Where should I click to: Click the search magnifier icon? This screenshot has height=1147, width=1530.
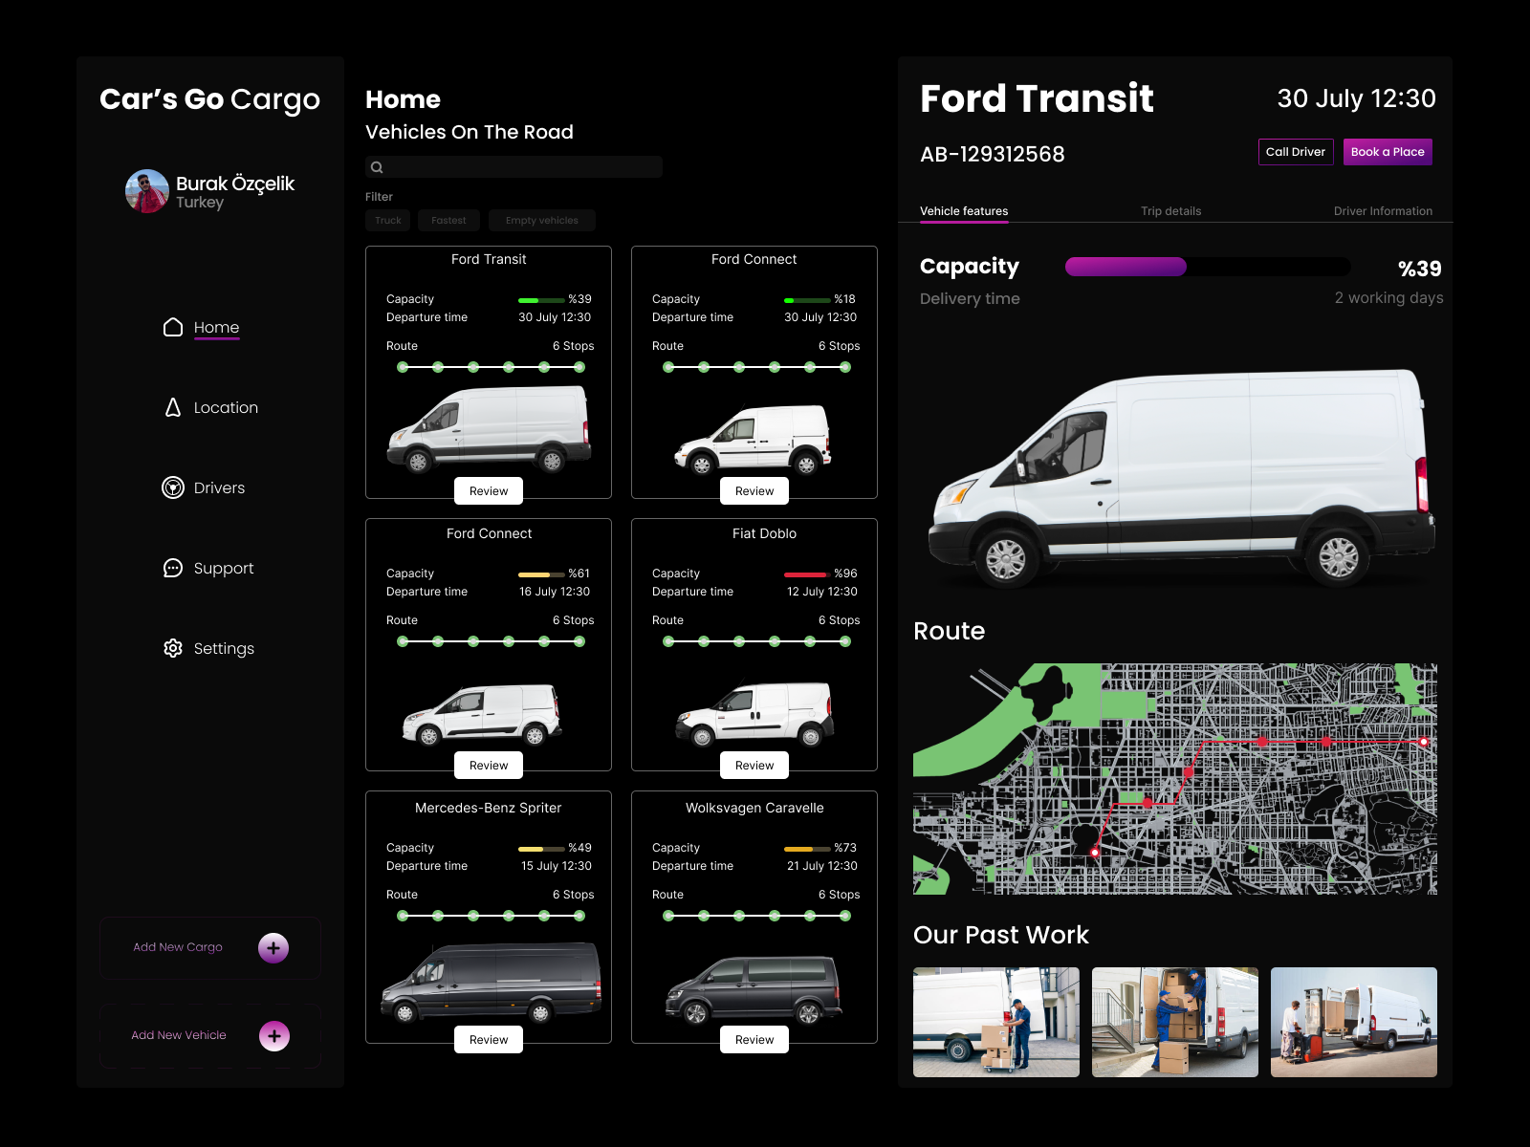point(377,166)
